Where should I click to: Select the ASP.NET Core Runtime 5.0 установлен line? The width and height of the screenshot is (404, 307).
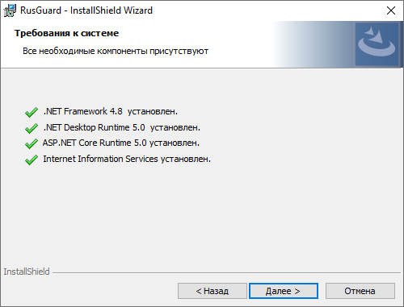point(121,143)
